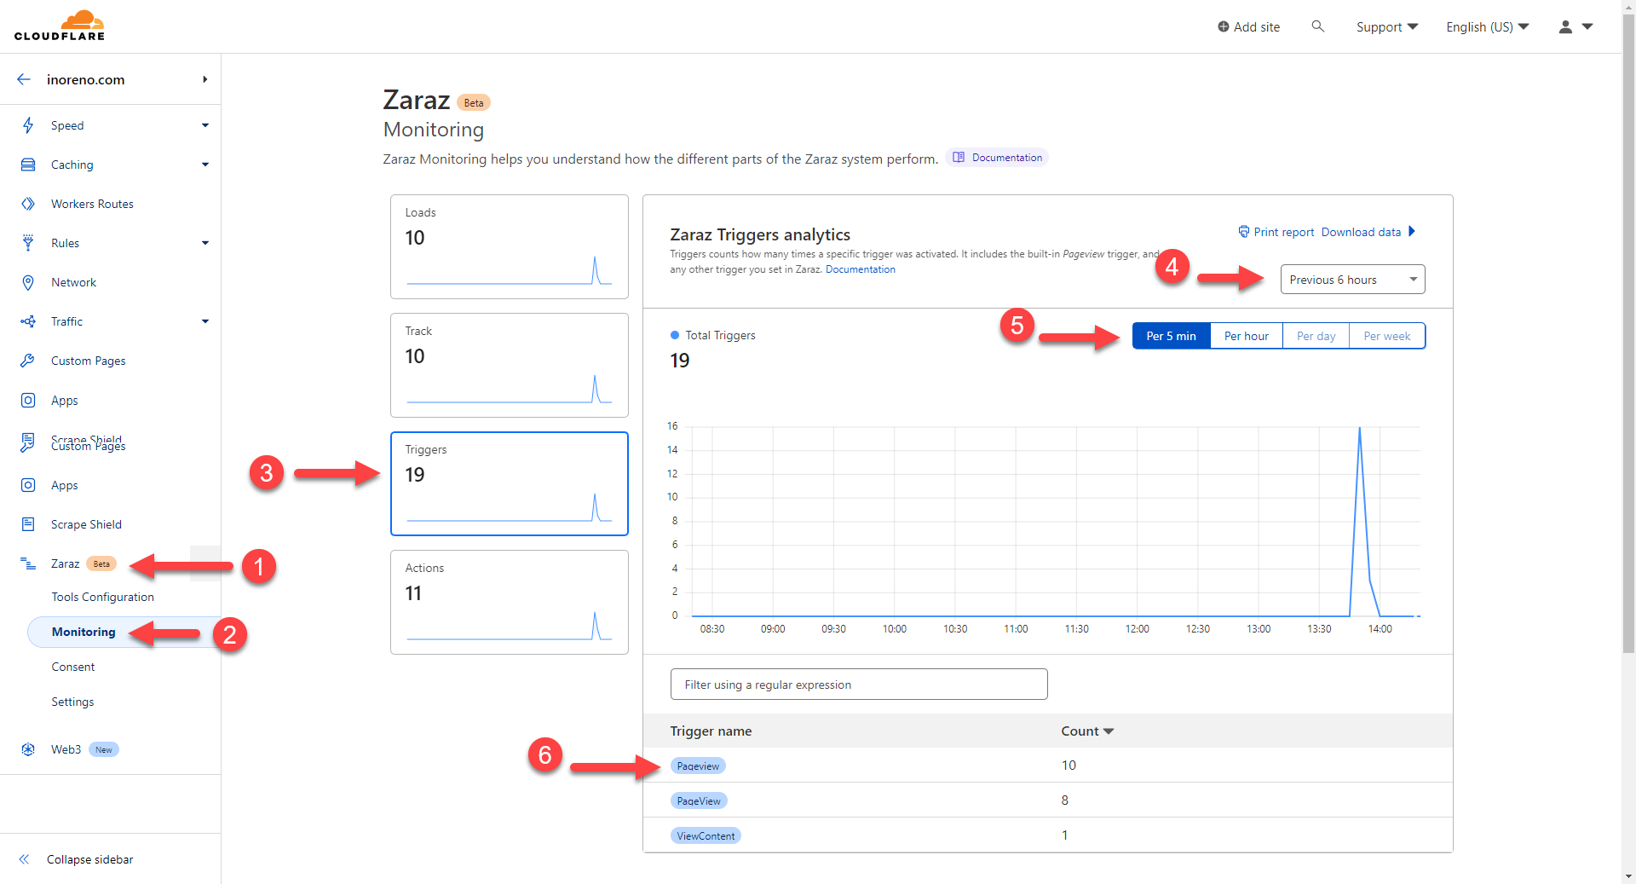Click the Print report link
1636x884 pixels.
[x=1276, y=232]
